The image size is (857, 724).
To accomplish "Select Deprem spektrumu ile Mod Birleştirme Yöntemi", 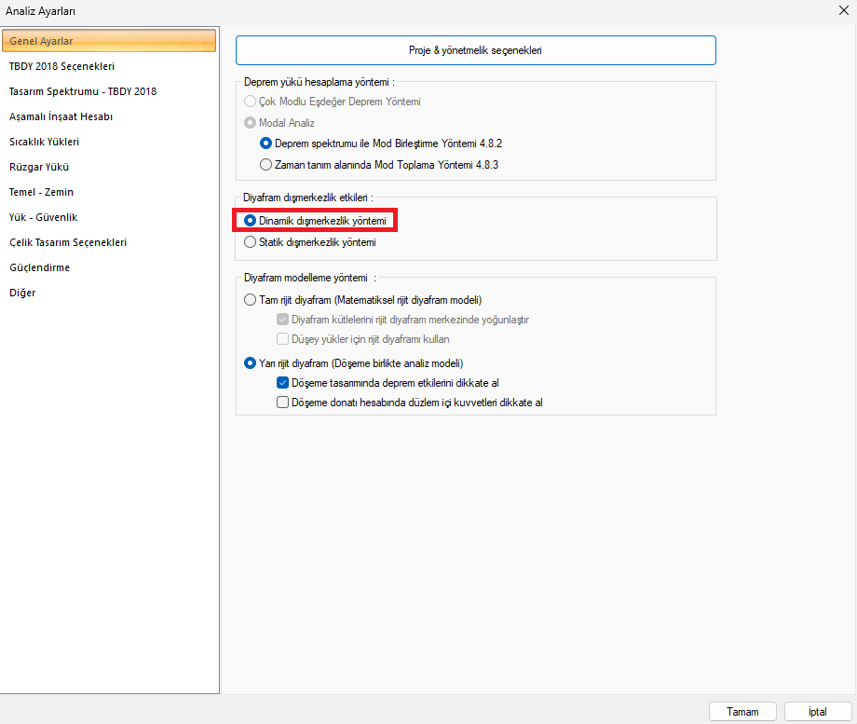I will (x=266, y=143).
